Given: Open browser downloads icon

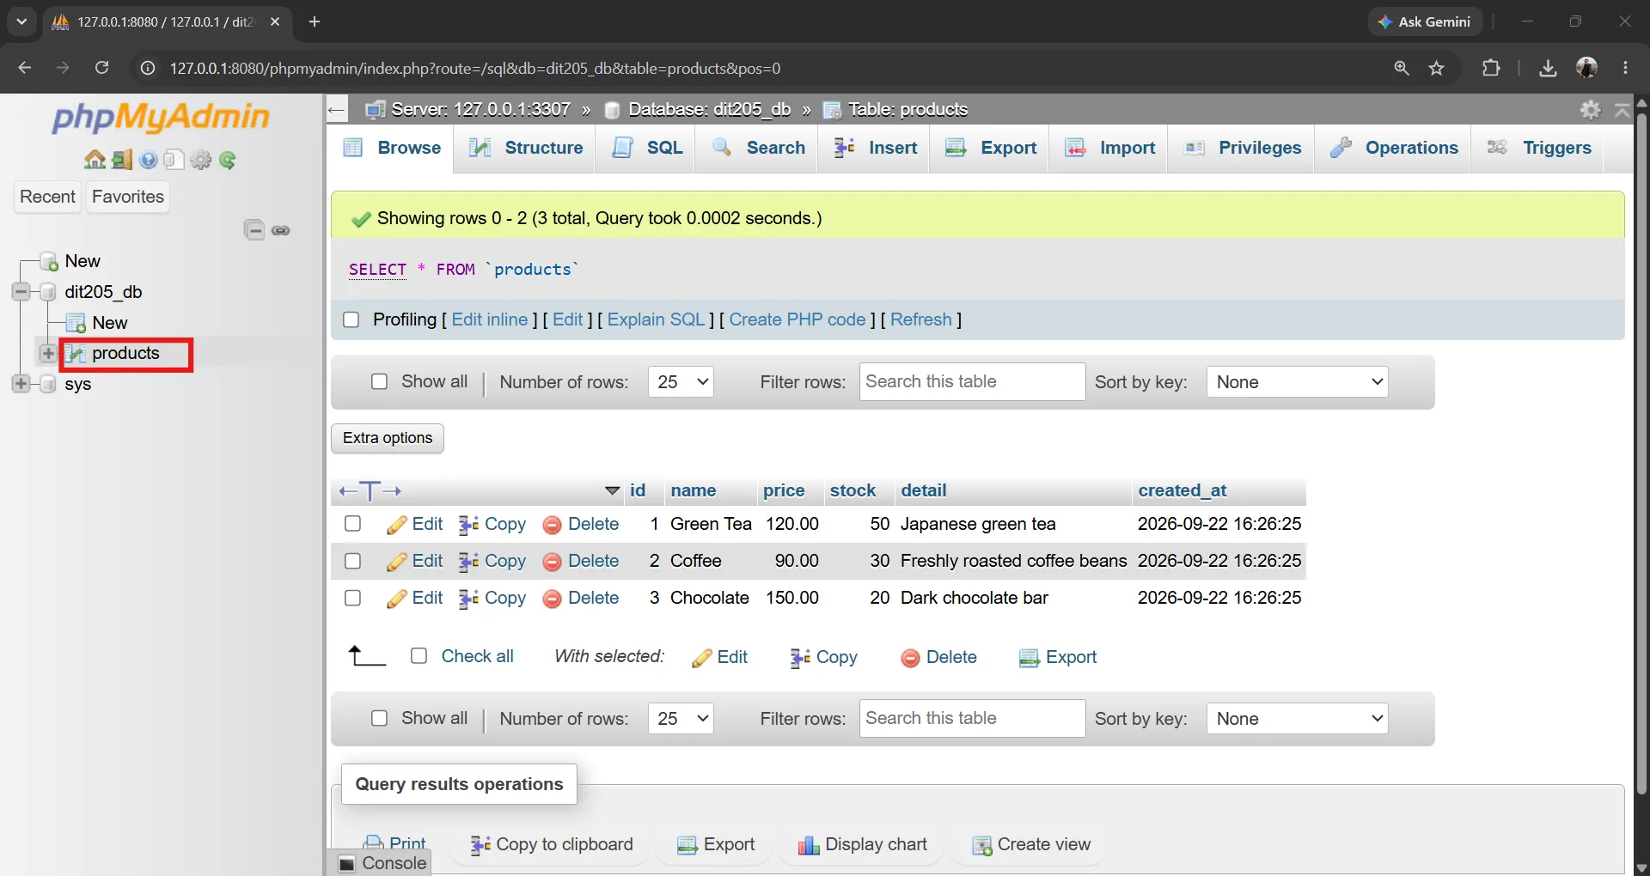Looking at the screenshot, I should (x=1548, y=68).
